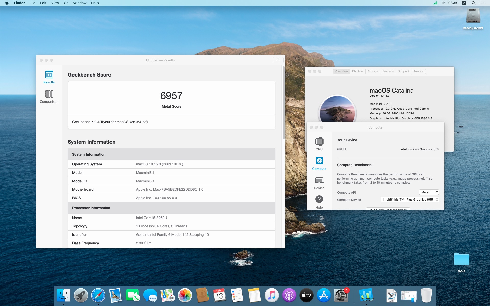This screenshot has height=306, width=490.
Task: Launch Safari from the Dock
Action: pos(98,295)
